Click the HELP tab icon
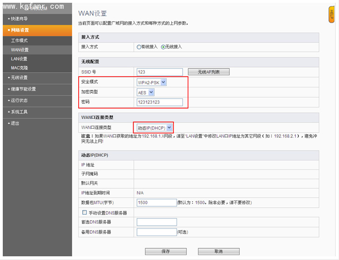 (331, 14)
